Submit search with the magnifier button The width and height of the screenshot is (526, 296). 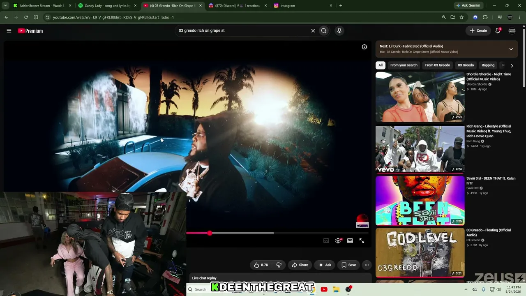pos(324,30)
